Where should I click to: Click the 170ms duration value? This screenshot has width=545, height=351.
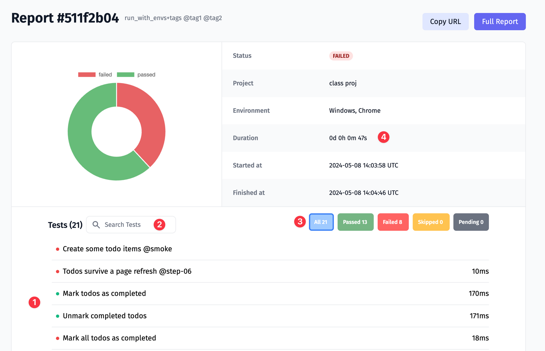click(479, 294)
